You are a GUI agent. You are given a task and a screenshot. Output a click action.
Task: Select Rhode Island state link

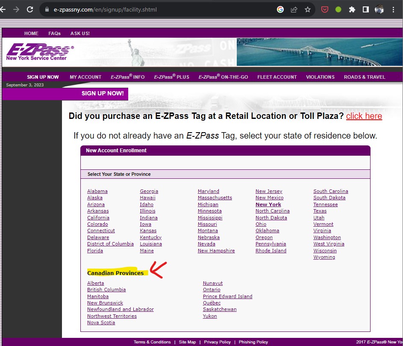click(x=271, y=251)
